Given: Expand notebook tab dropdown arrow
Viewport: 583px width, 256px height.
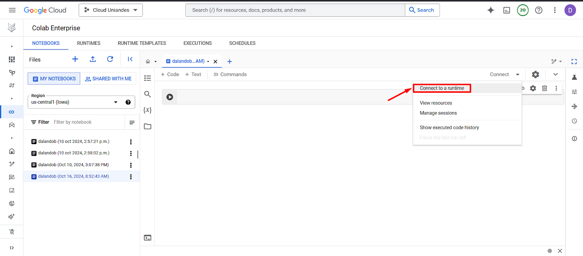Looking at the screenshot, I should point(208,61).
